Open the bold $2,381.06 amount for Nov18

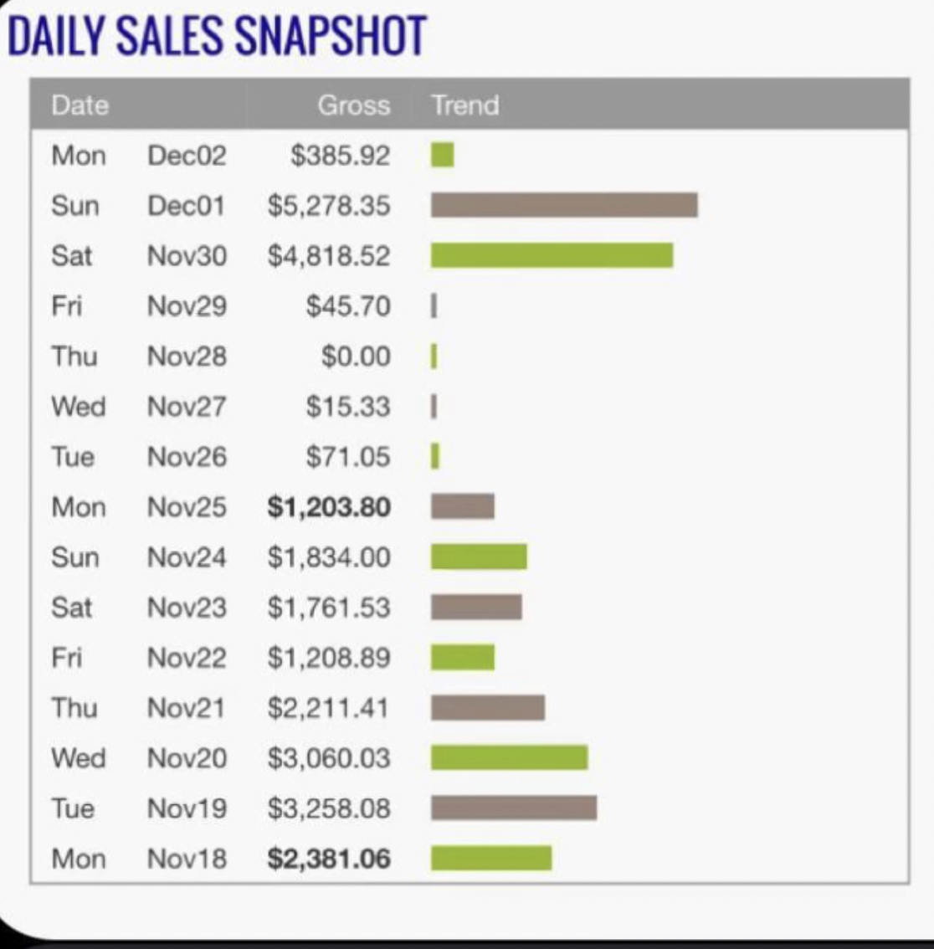329,859
